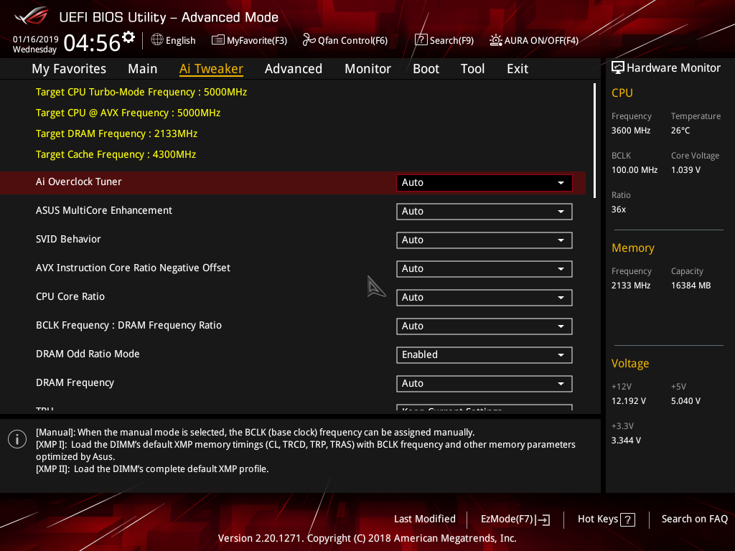The image size is (735, 551).
Task: Click the Hardware Monitor panel icon
Action: 618,67
